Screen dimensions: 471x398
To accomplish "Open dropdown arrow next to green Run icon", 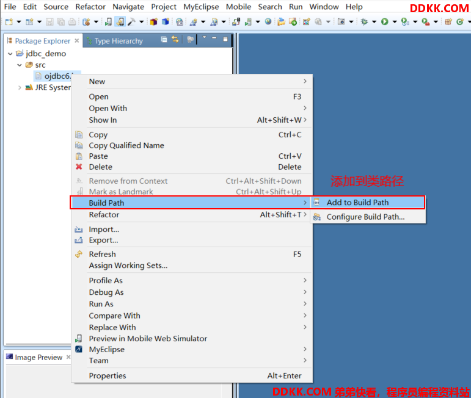I will (x=395, y=21).
